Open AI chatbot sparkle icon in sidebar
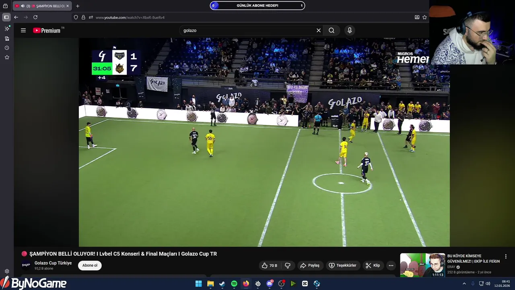This screenshot has width=515, height=290. pos(7,29)
